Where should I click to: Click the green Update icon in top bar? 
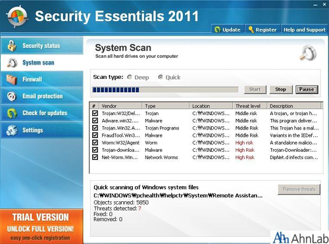pos(217,30)
